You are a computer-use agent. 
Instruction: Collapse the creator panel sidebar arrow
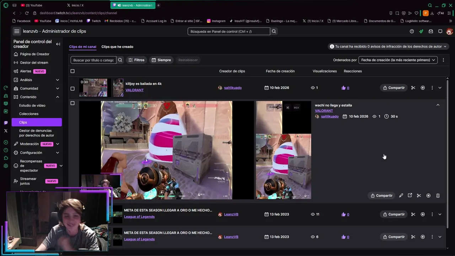click(x=58, y=44)
